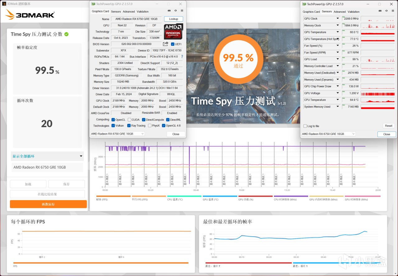
Task: Switch to Graphics Card tab in right GPU-Z window
Action: coord(311,12)
